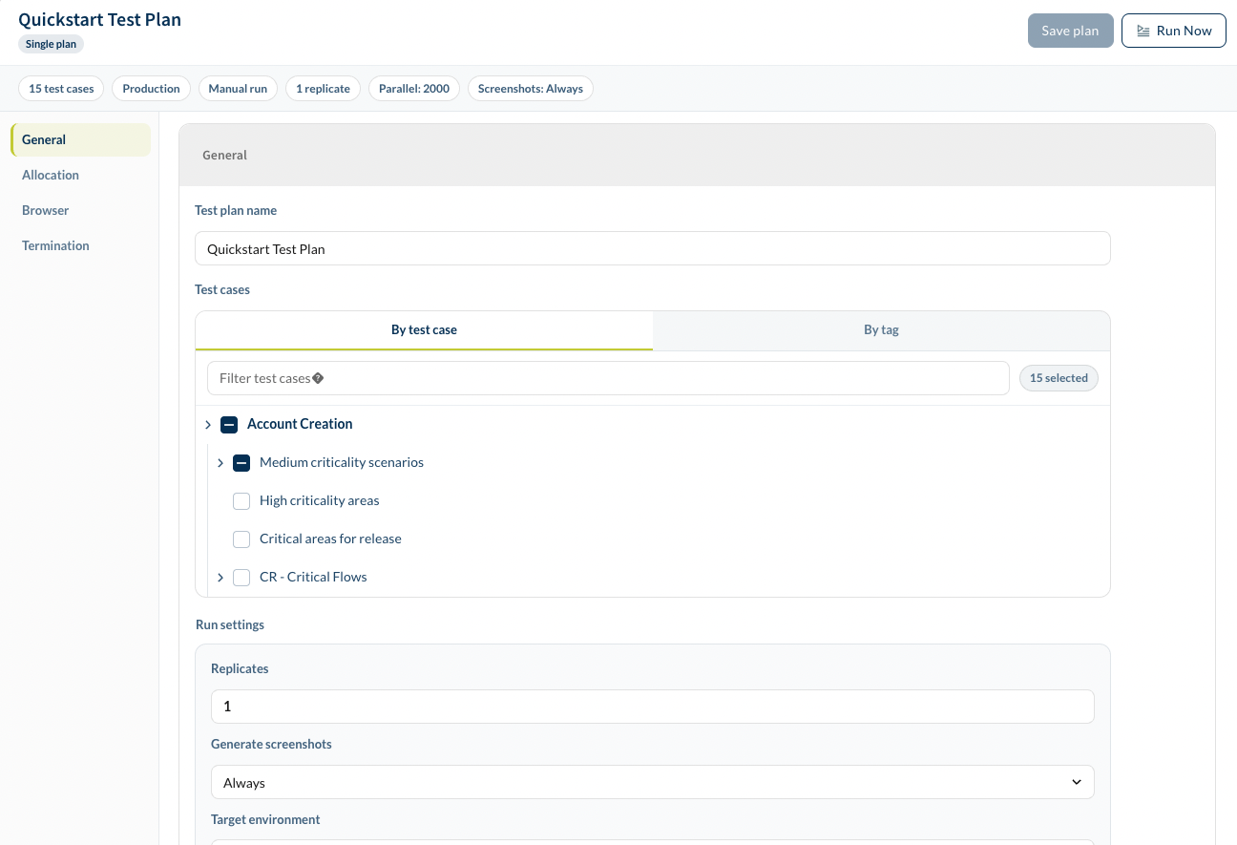Open the Allocation sidebar section
1237x845 pixels.
(81, 175)
